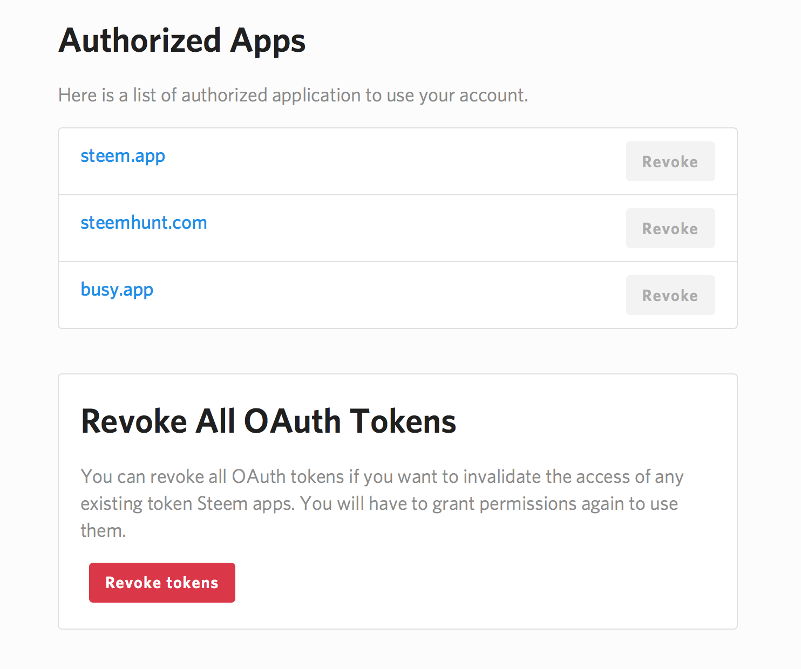Open the steem.app link
Screen dimensions: 801x669
[x=123, y=156]
